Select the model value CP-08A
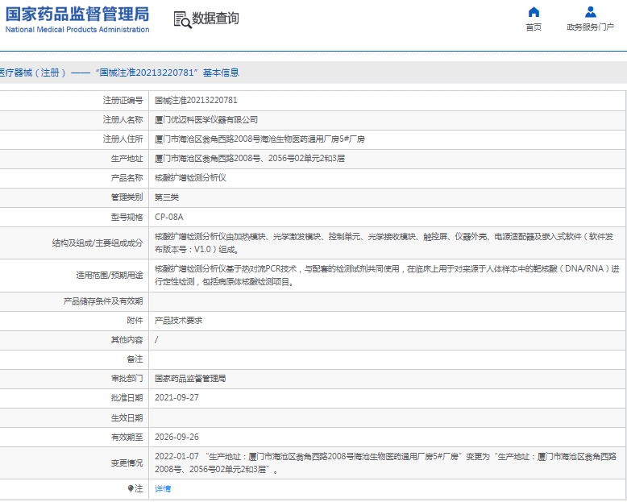627x502 pixels. coord(168,217)
